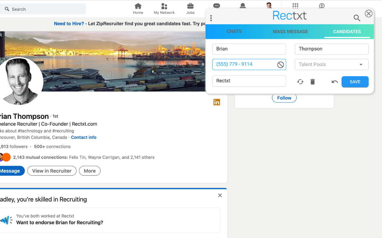Click the LinkedIn search box
Image resolution: width=382 pixels, height=238 pixels.
(x=43, y=9)
